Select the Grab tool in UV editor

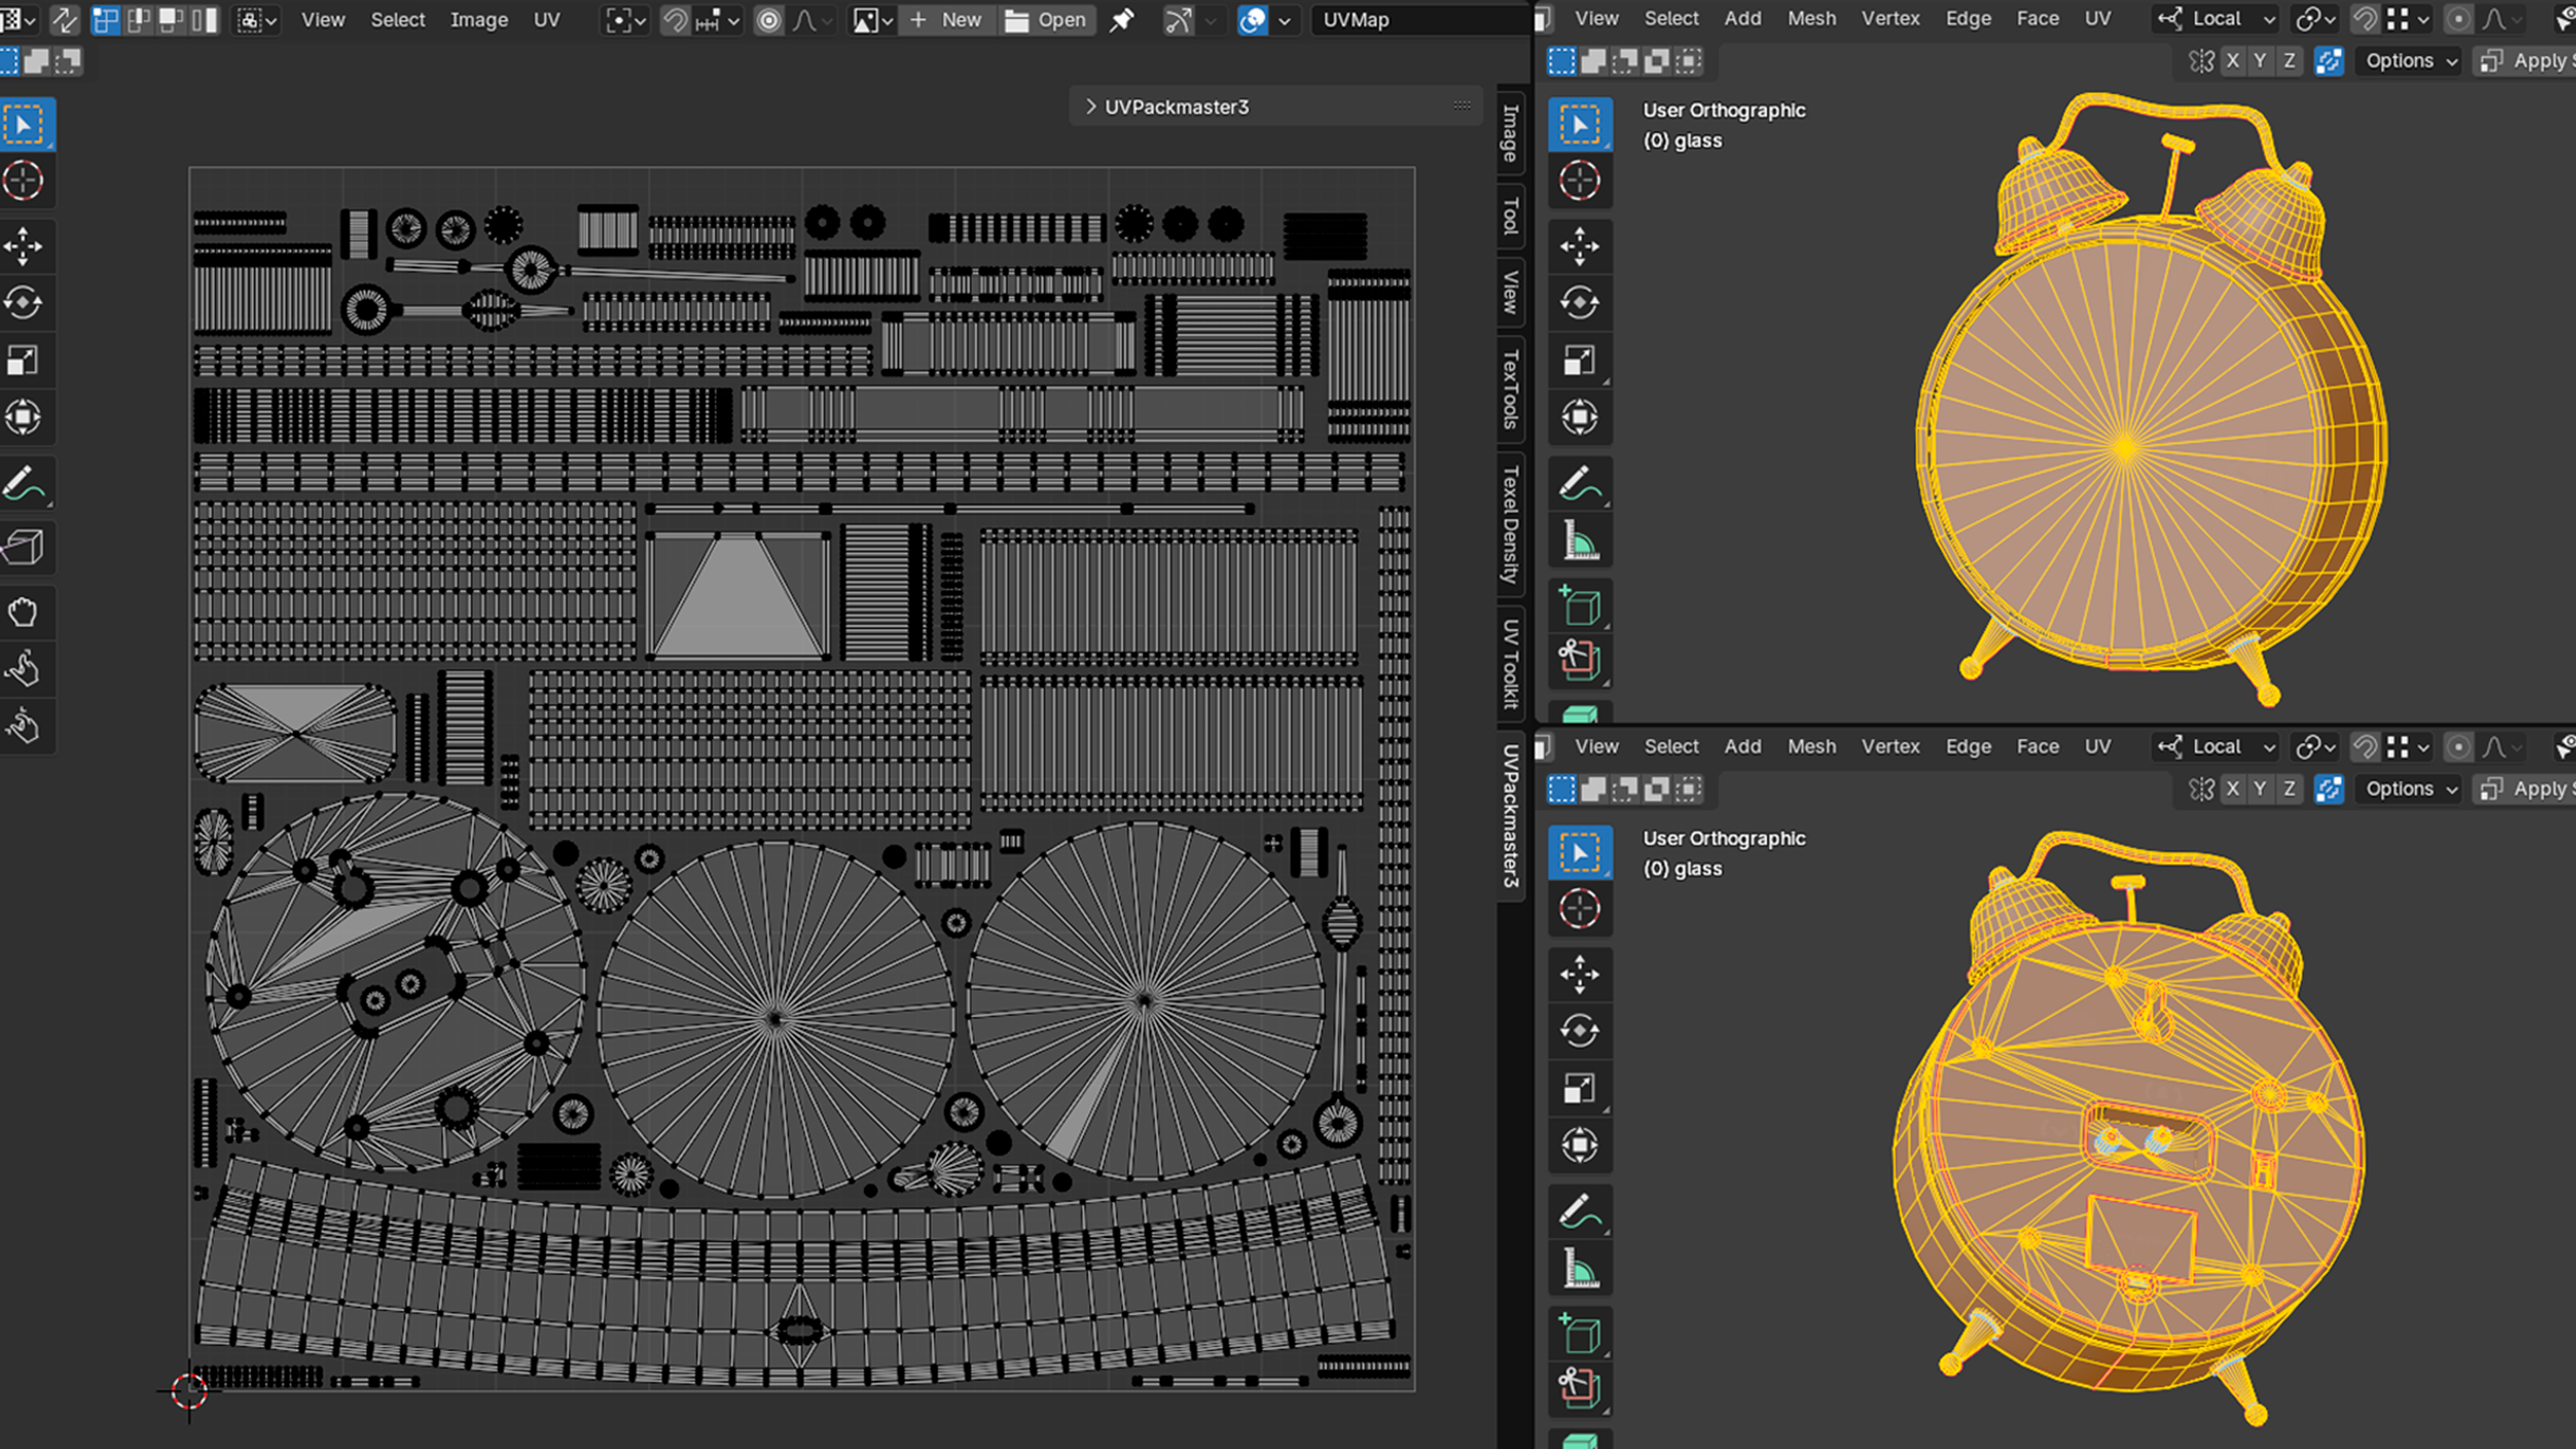coord(24,611)
